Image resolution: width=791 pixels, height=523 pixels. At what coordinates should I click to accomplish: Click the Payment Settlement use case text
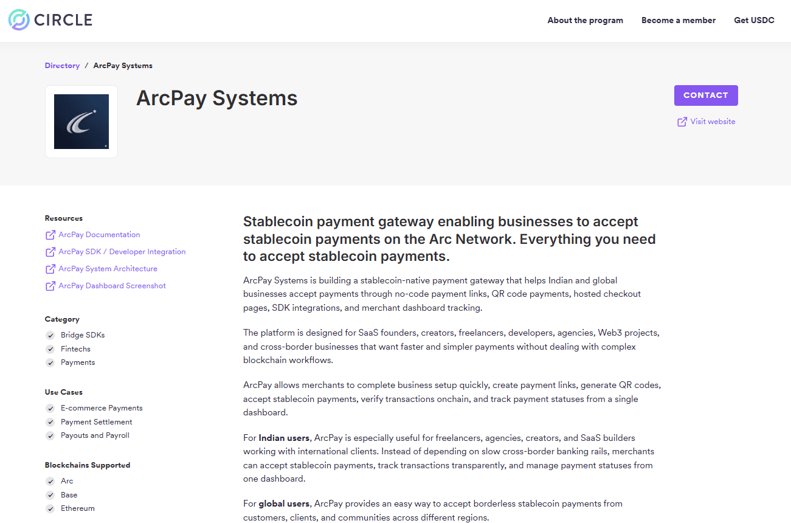tap(97, 422)
